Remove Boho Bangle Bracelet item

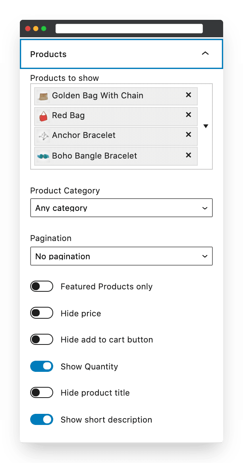pyautogui.click(x=188, y=155)
